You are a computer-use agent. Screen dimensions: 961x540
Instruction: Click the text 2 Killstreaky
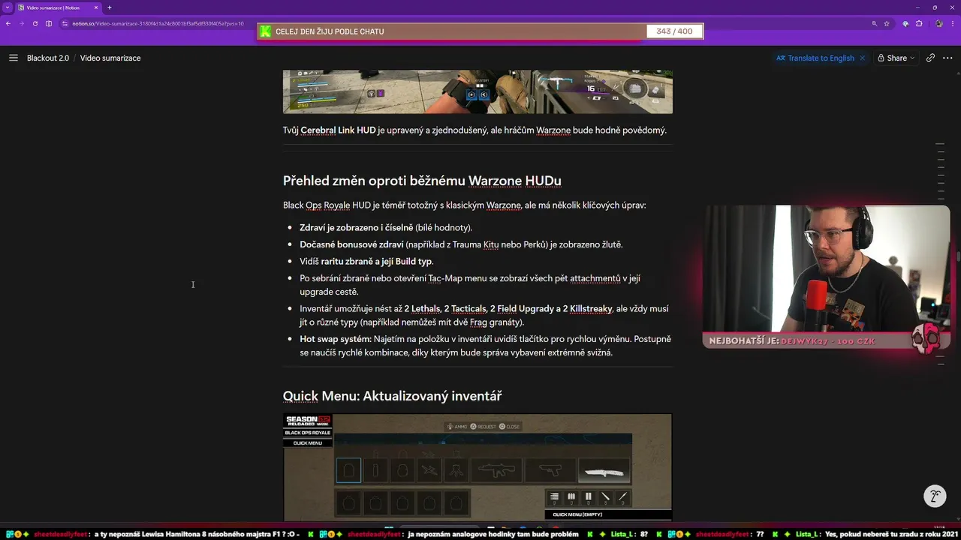coord(587,309)
